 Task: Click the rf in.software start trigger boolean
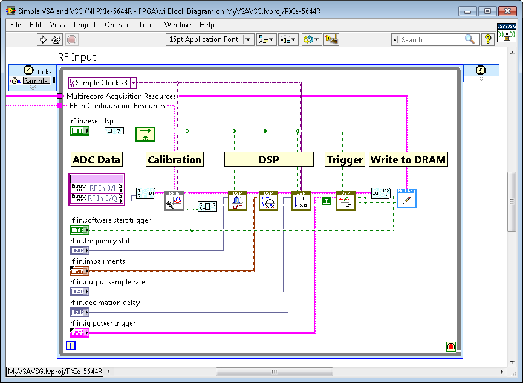pyautogui.click(x=79, y=230)
